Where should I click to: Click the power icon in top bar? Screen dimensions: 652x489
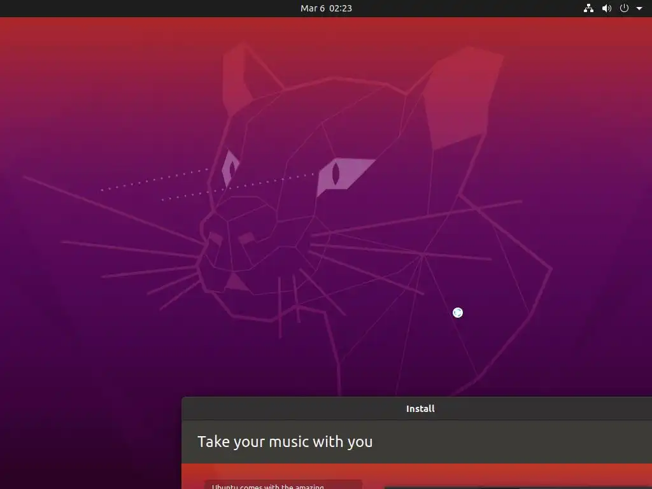click(x=624, y=8)
